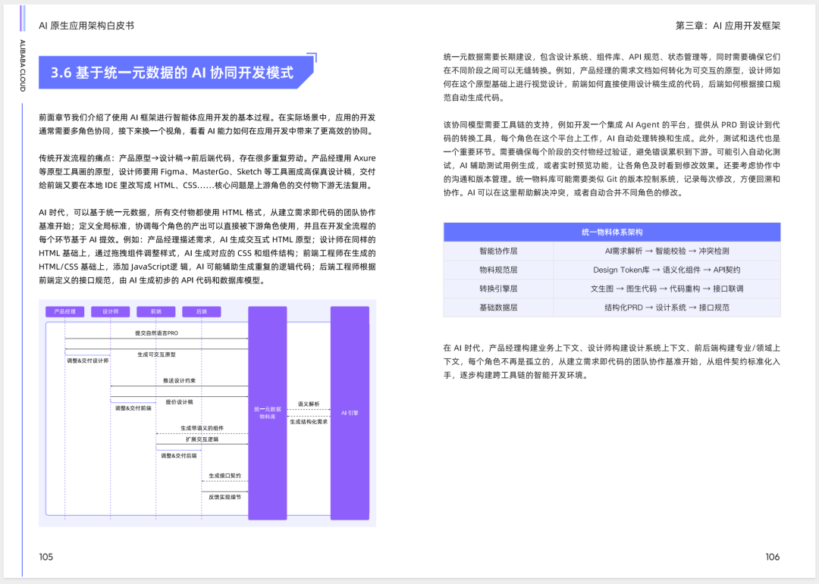
Task: Click the cell '文生图 → 图生代码 → 代码重构 → 接口联调'
Action: point(667,289)
